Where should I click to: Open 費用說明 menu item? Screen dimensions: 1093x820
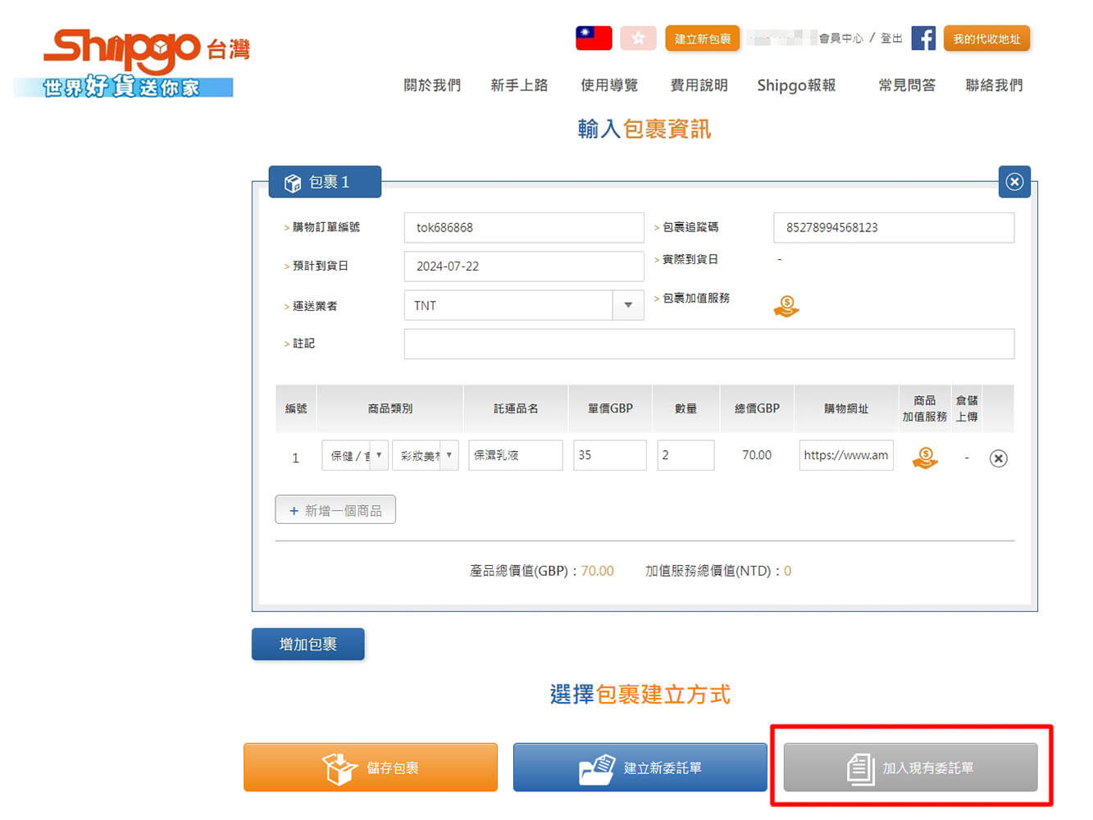[699, 85]
